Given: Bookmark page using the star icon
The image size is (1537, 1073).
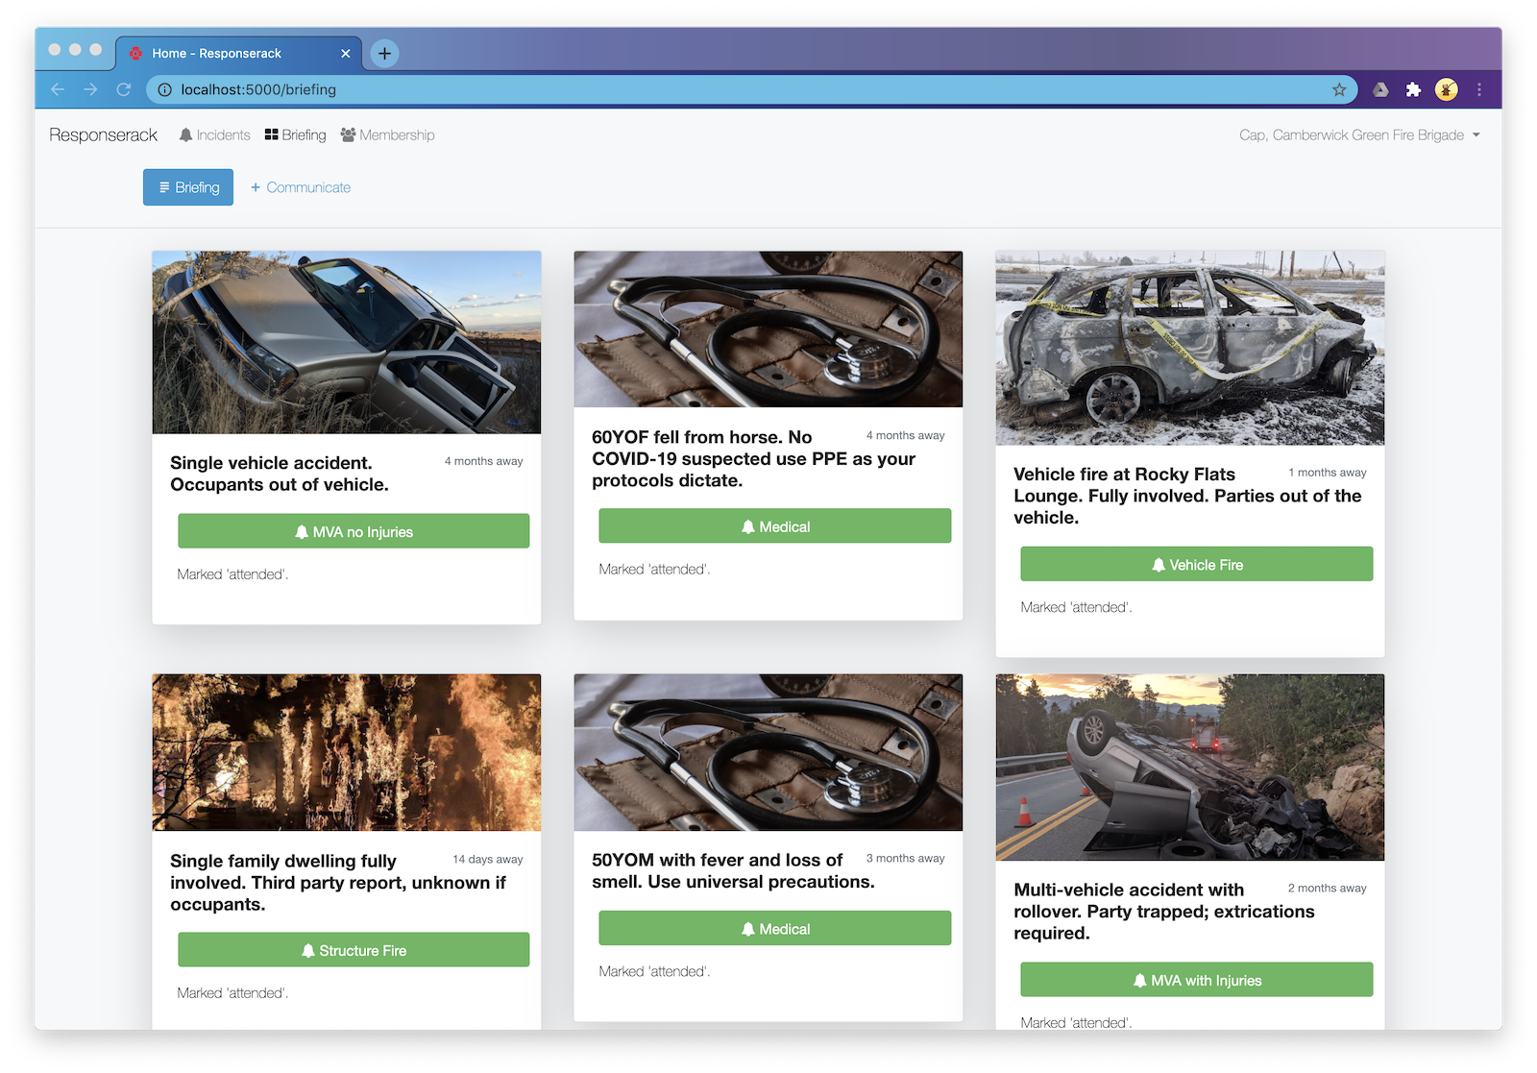Looking at the screenshot, I should coord(1339,89).
